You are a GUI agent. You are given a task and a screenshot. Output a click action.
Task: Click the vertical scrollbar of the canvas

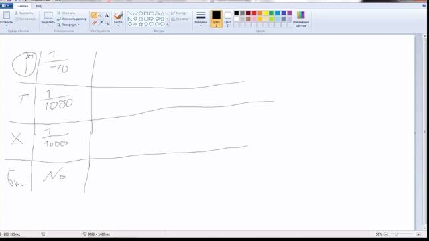(x=424, y=133)
